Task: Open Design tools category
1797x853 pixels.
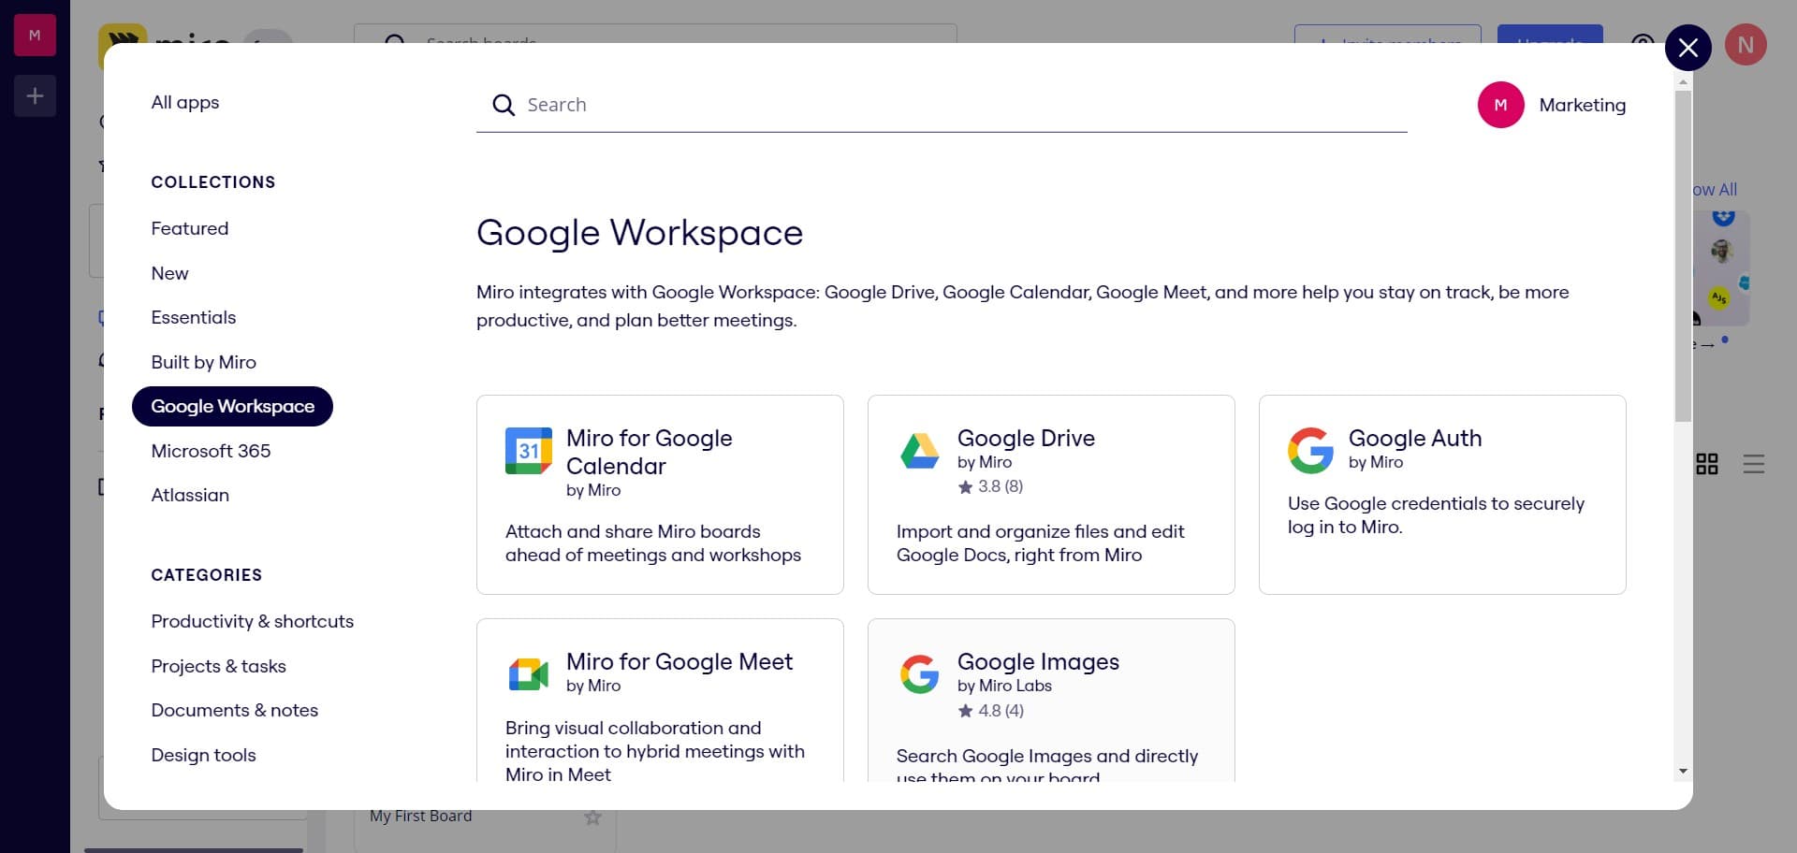Action: click(x=203, y=755)
